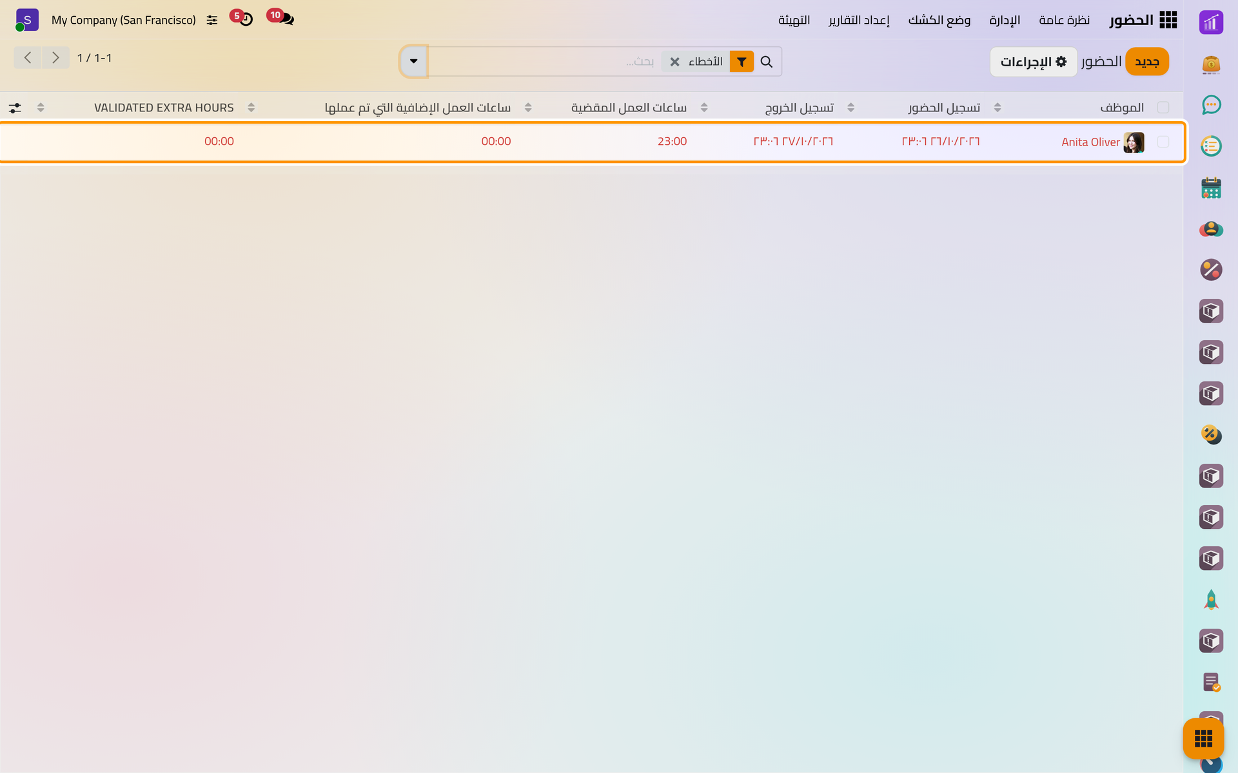Tick the Anita Oliver row checkbox
The width and height of the screenshot is (1238, 773).
(x=1163, y=142)
